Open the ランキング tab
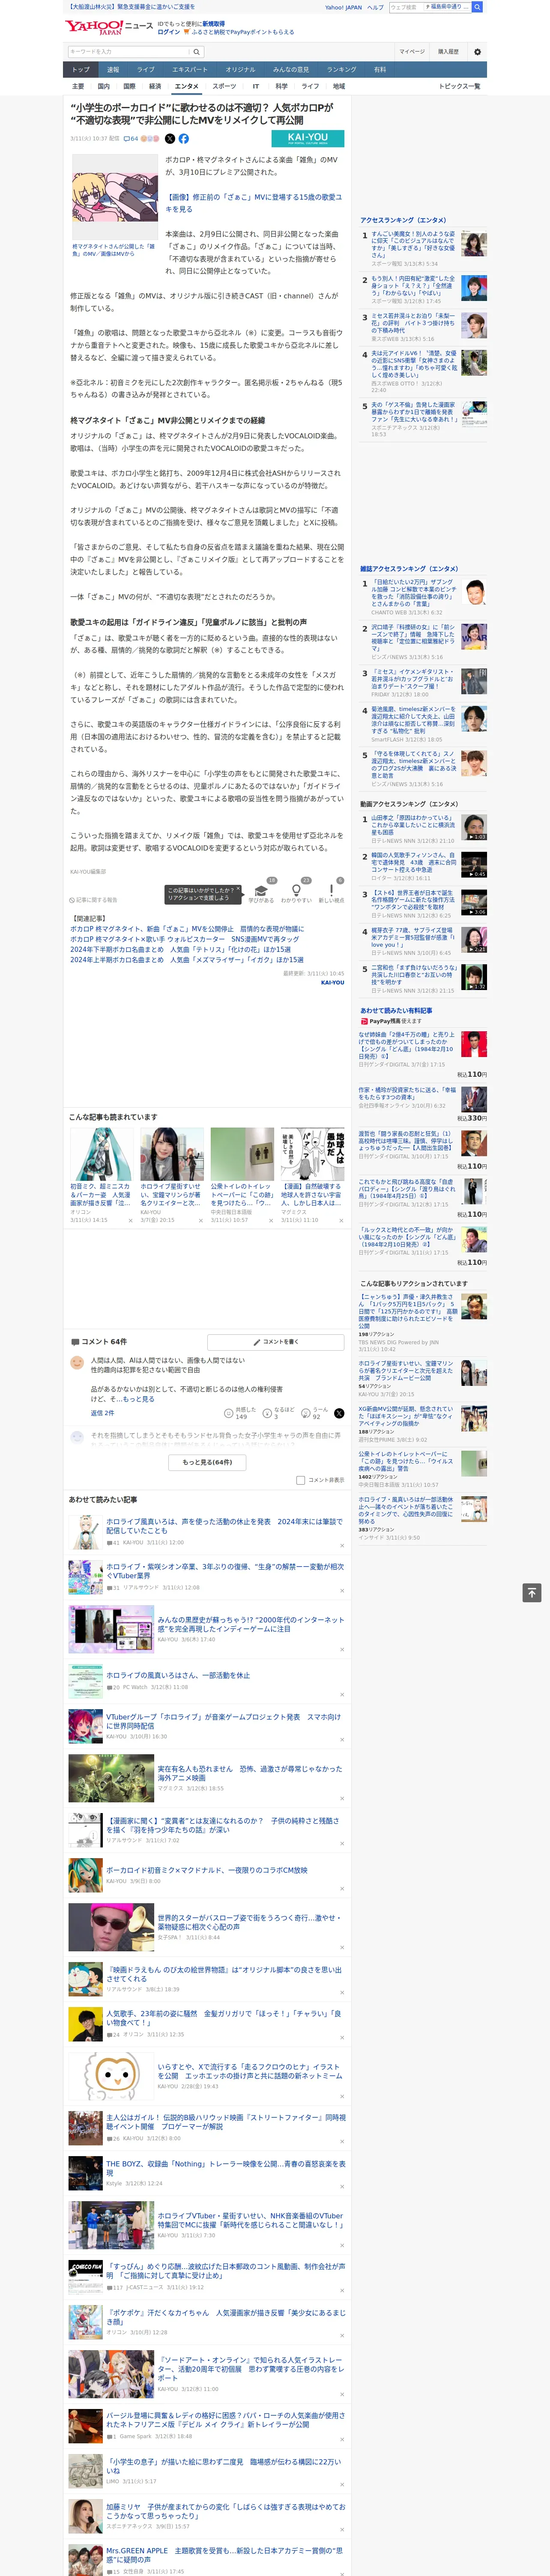 pos(341,70)
